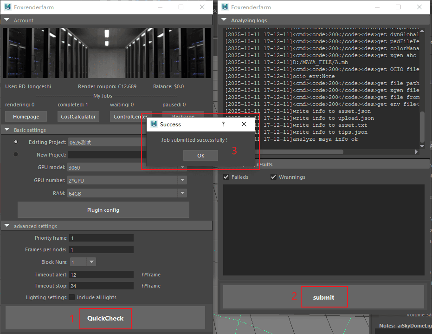Enable include all lights checkbox
432x334 pixels.
72,297
